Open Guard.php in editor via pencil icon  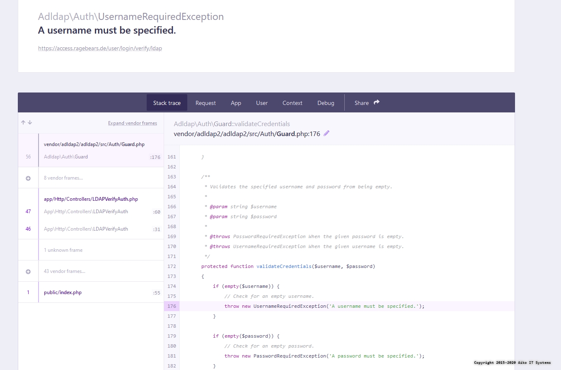pos(326,133)
